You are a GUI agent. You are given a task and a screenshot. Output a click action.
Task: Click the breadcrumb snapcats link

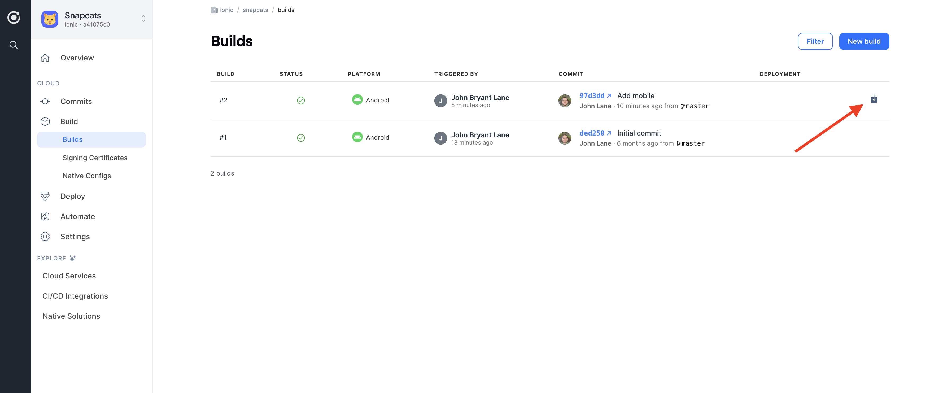point(255,9)
